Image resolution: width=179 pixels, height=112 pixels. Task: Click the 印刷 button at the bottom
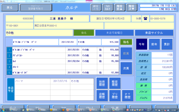coord(115,107)
